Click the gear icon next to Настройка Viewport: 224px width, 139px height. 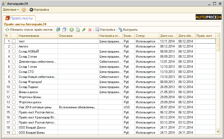tap(31, 10)
